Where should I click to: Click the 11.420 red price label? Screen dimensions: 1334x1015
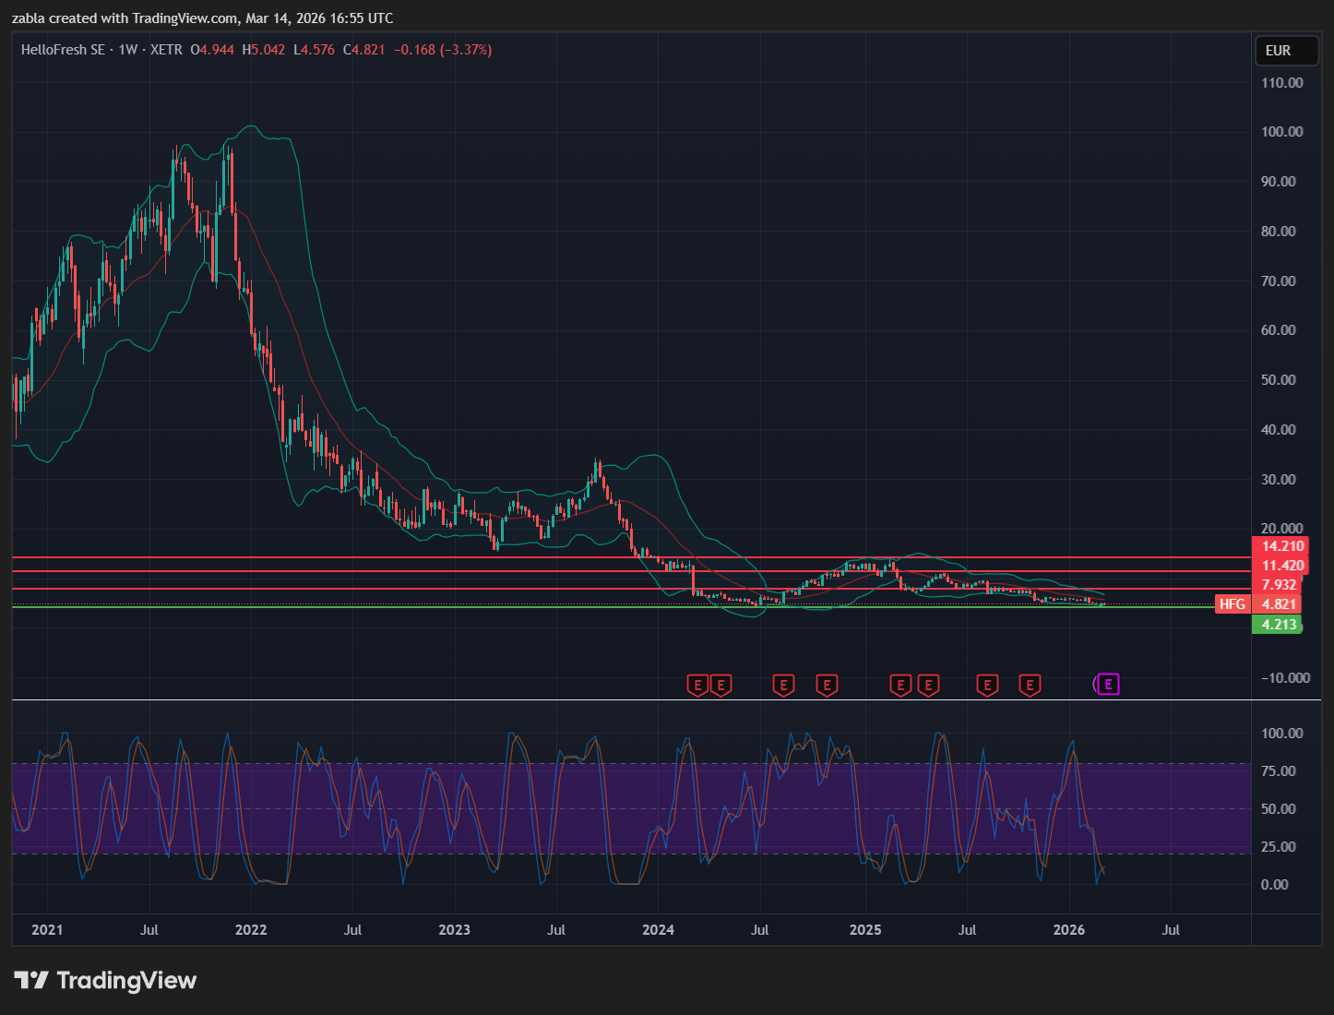1282,566
